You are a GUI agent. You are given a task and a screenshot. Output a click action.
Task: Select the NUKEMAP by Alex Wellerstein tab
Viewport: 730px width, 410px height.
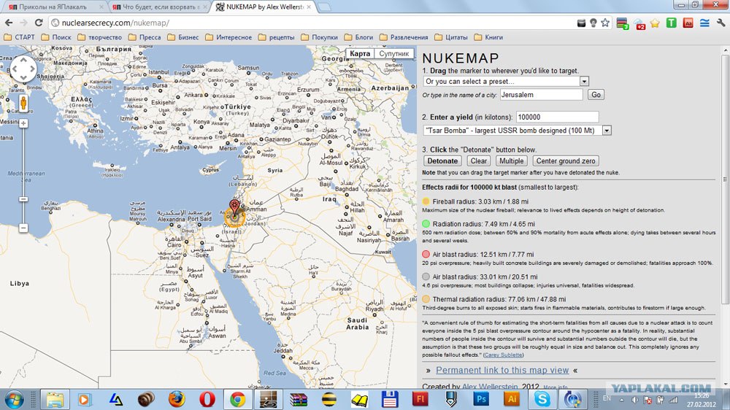pos(264,7)
